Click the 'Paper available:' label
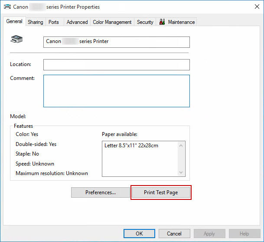 pos(120,134)
